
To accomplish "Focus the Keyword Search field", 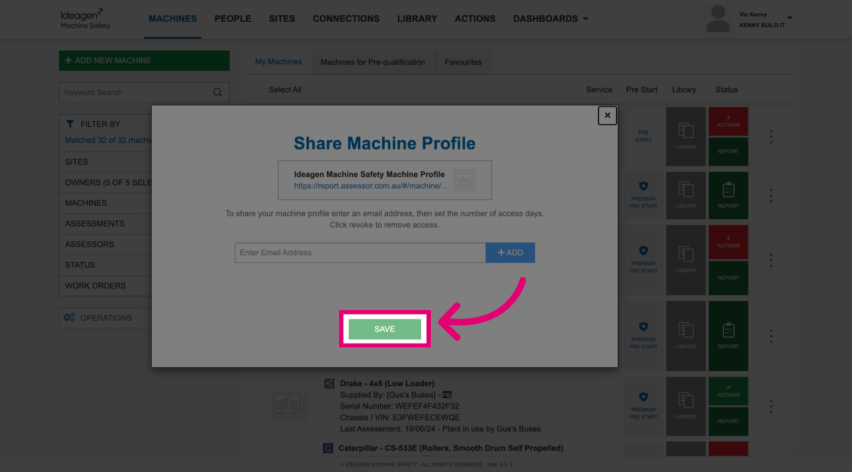I will pyautogui.click(x=144, y=92).
